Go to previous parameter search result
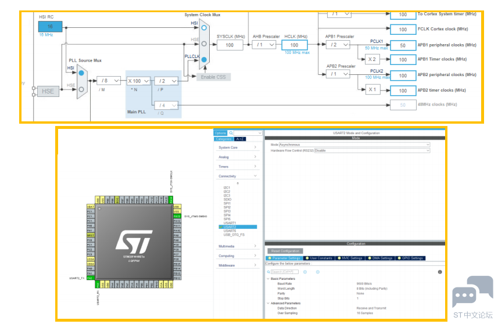The width and height of the screenshot is (498, 324). [x=305, y=272]
